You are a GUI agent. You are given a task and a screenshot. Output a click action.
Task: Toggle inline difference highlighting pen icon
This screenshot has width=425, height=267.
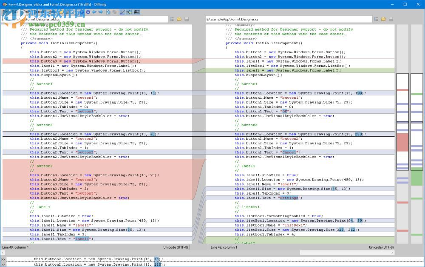(122, 12)
